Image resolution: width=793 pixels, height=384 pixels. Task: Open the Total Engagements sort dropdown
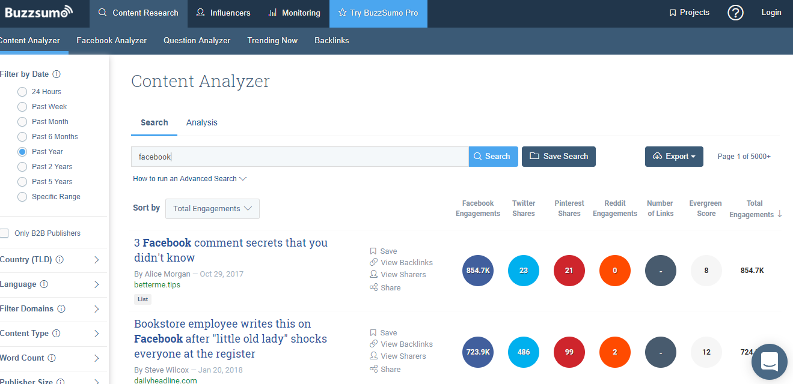click(x=212, y=209)
